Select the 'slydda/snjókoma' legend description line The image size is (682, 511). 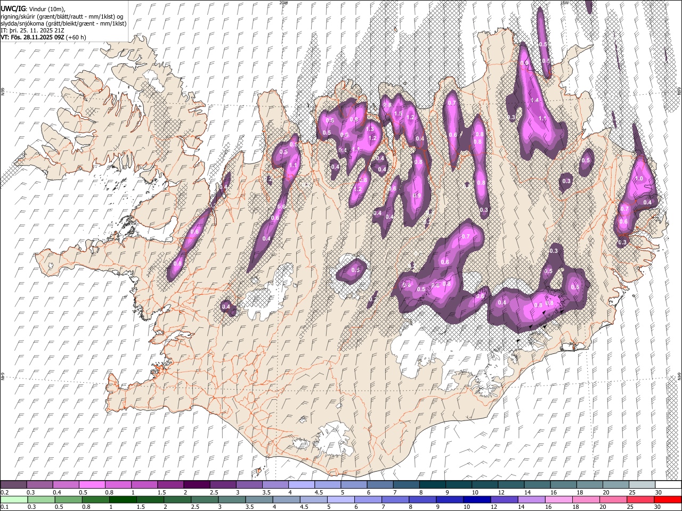(x=63, y=23)
